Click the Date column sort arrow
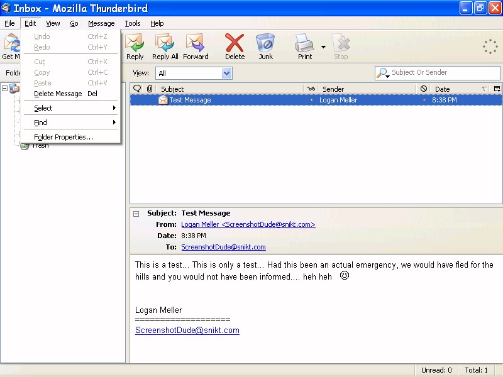Screen dimensions: 503x377 (485, 89)
